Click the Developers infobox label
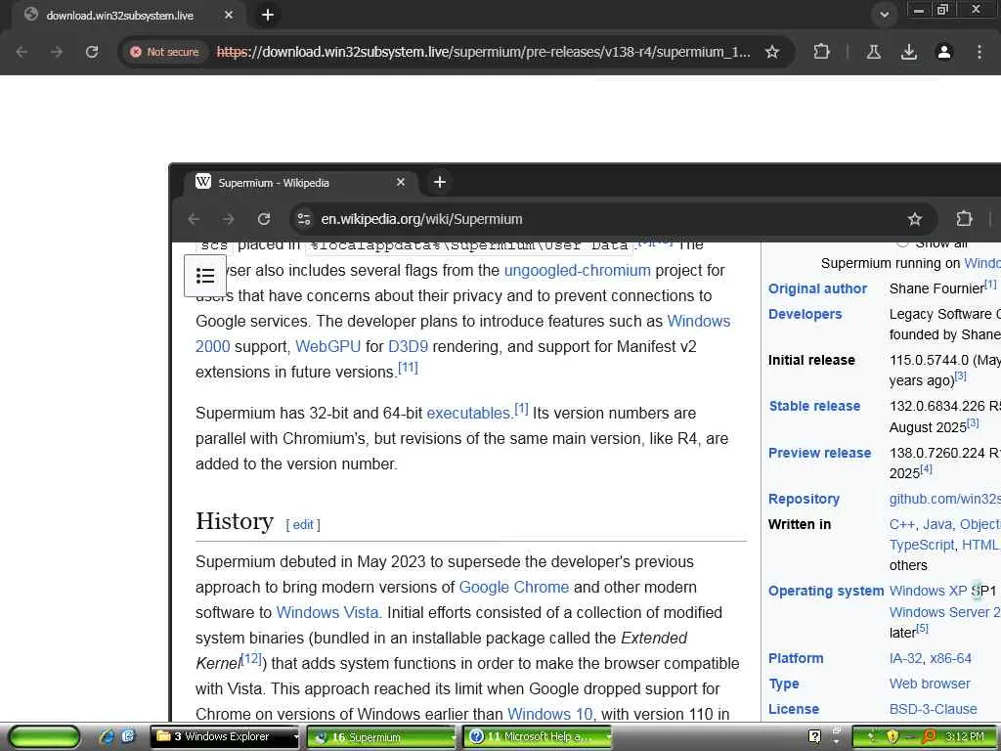 tap(805, 314)
